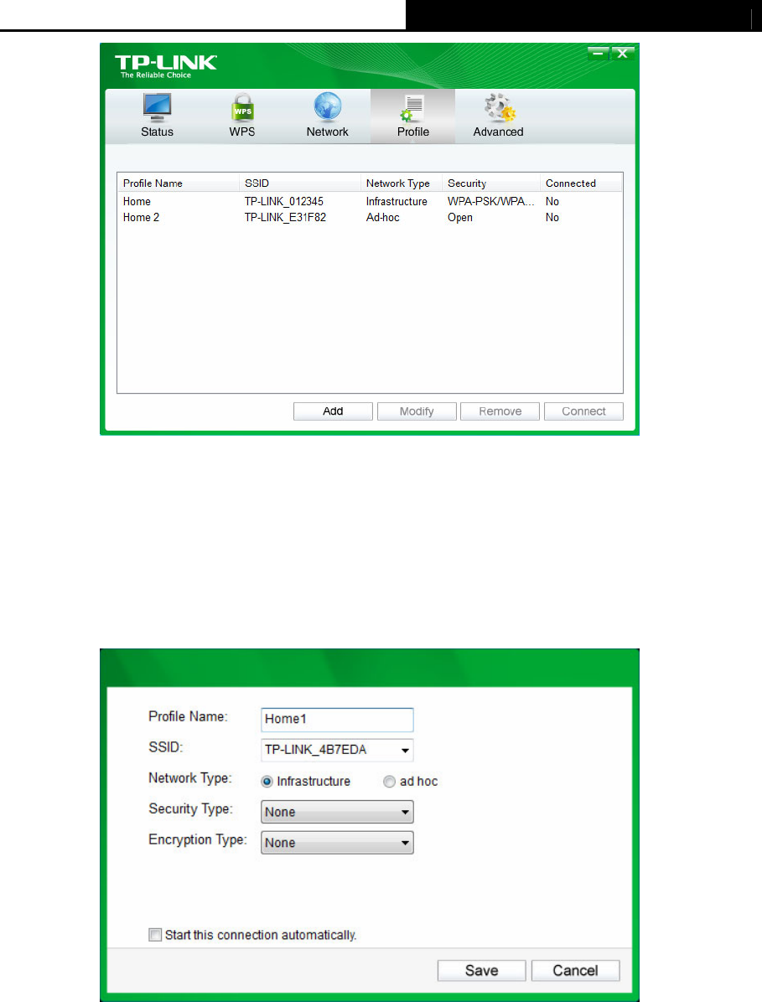The width and height of the screenshot is (762, 1002).
Task: Switch to the Advanced tab label
Action: (499, 132)
